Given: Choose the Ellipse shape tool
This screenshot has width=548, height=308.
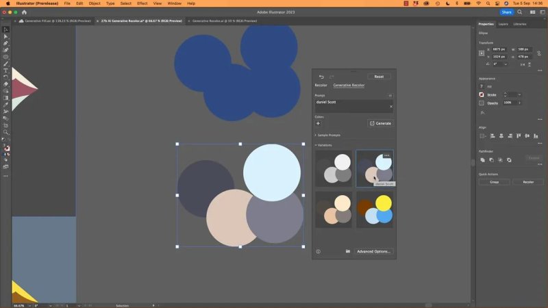Looking at the screenshot, I should point(5,57).
